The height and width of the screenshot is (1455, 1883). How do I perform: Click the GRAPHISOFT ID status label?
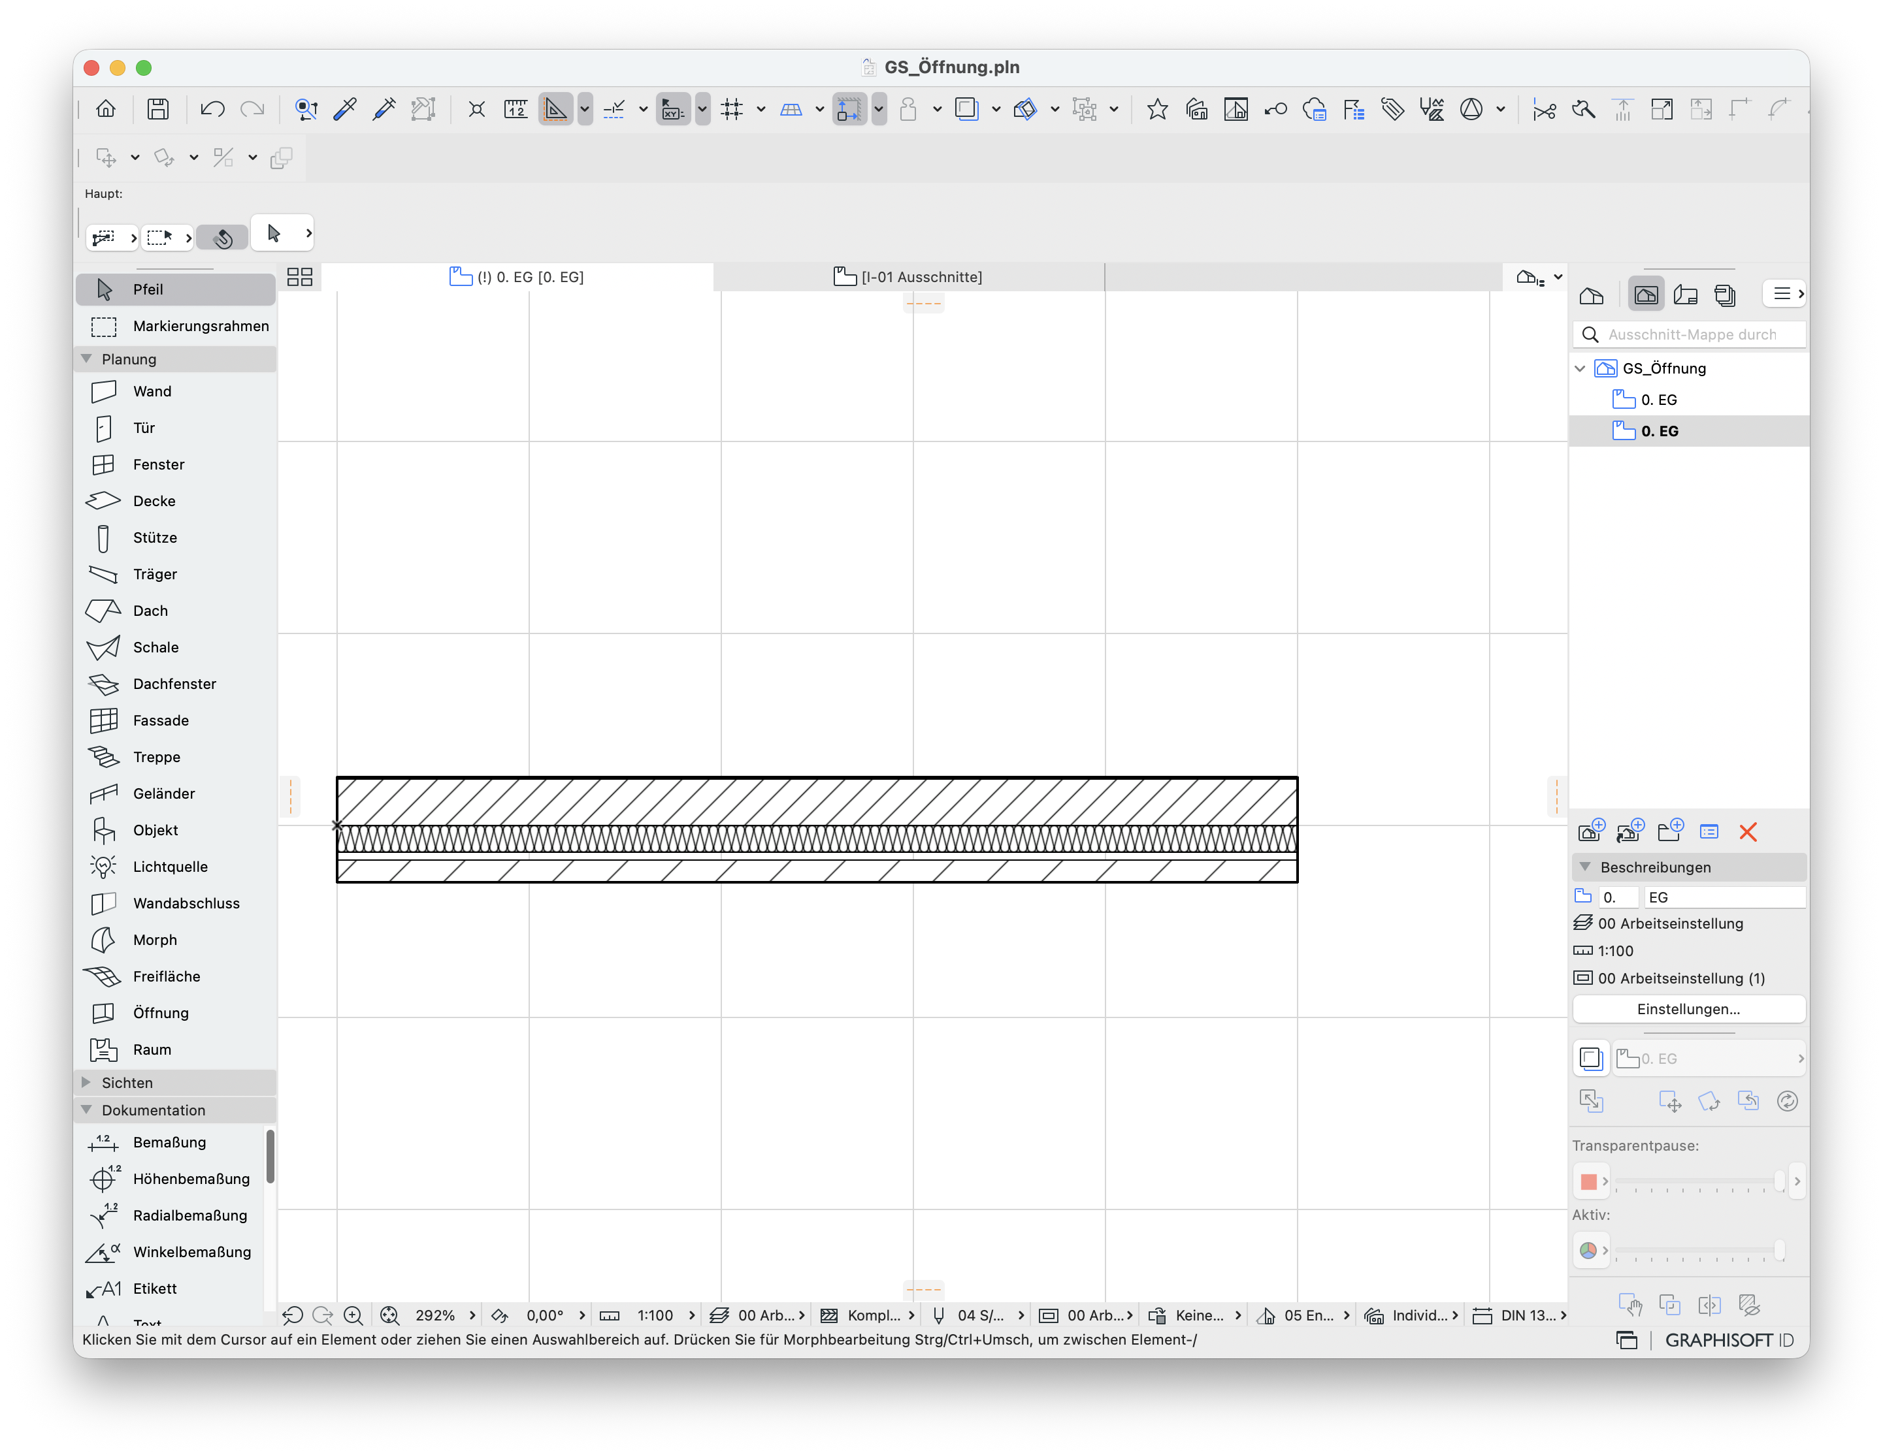click(1729, 1340)
